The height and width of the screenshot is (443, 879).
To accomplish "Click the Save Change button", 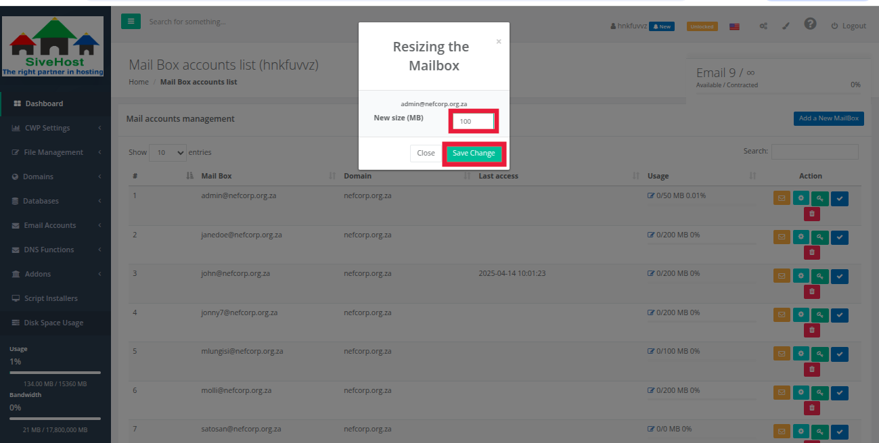I will pyautogui.click(x=474, y=154).
